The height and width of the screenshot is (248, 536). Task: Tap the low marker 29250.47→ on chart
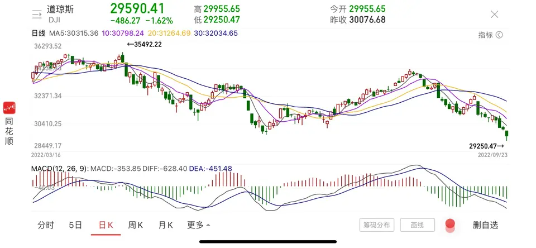(x=486, y=146)
